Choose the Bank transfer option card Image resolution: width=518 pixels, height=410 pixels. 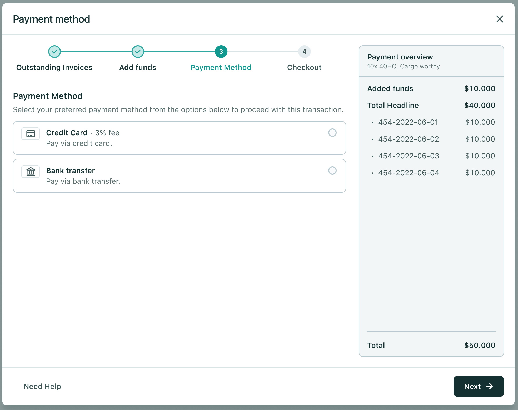pyautogui.click(x=179, y=176)
